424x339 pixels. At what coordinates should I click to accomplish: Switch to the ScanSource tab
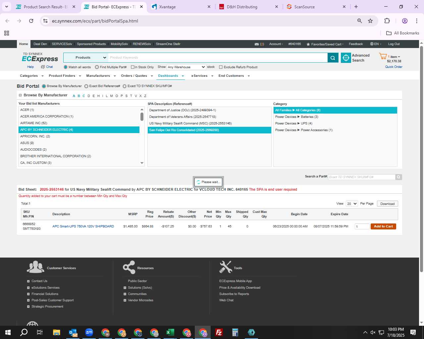click(x=316, y=7)
